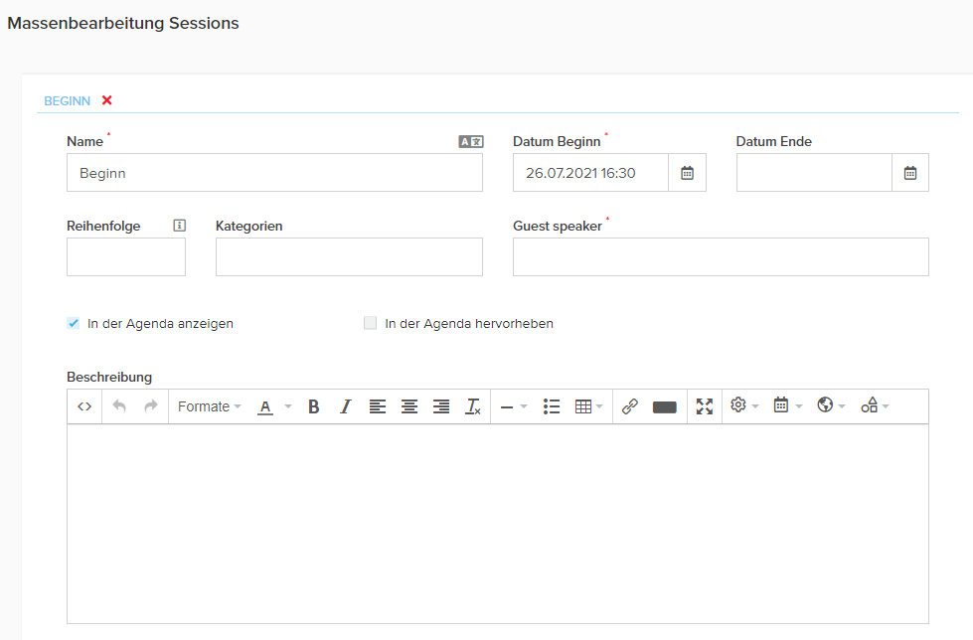Close the BEGINN tab with red X
973x640 pixels.
107,100
